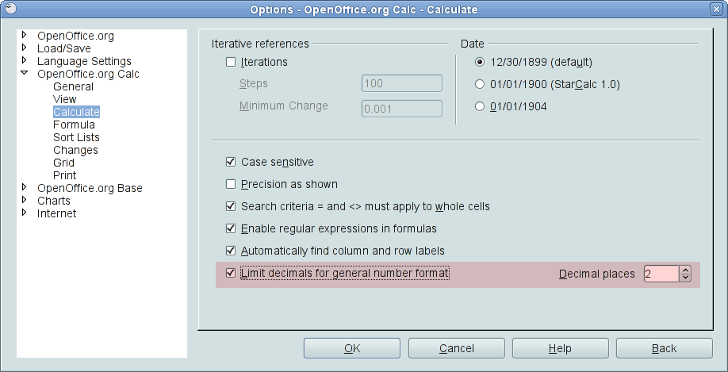Expand the Language Settings tree node

25,60
